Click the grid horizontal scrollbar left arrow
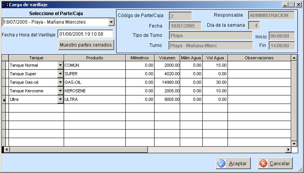The height and width of the screenshot is (173, 304). pos(6,150)
